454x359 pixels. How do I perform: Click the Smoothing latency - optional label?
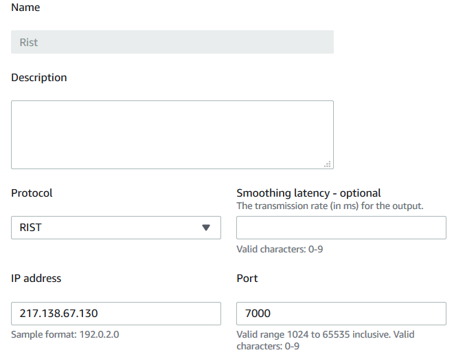(x=308, y=193)
